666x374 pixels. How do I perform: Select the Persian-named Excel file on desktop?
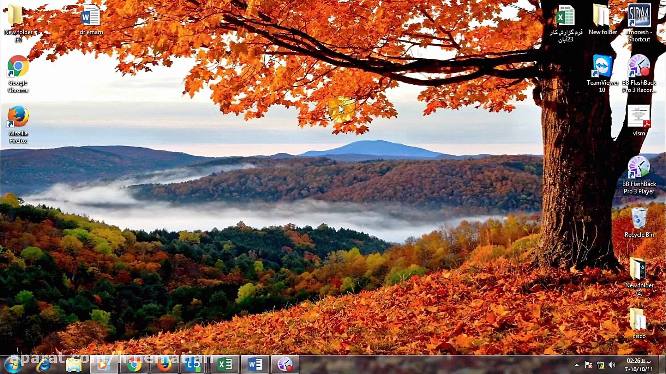click(x=565, y=16)
